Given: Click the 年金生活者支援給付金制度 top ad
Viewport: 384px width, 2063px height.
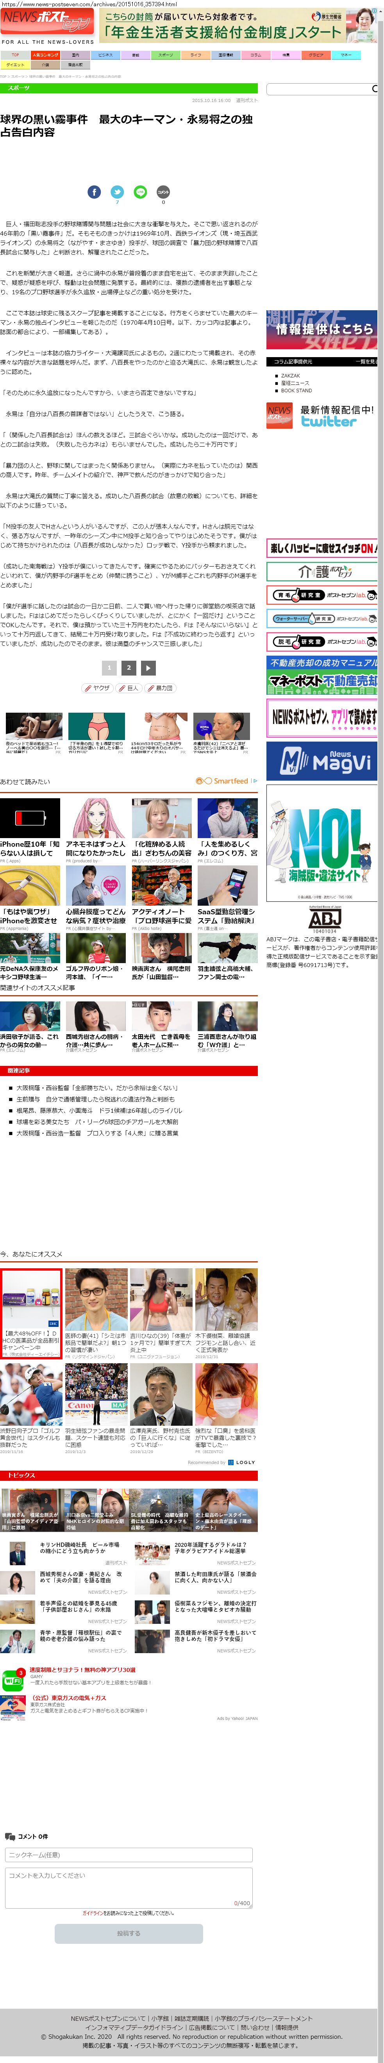Looking at the screenshot, I should click(x=238, y=26).
